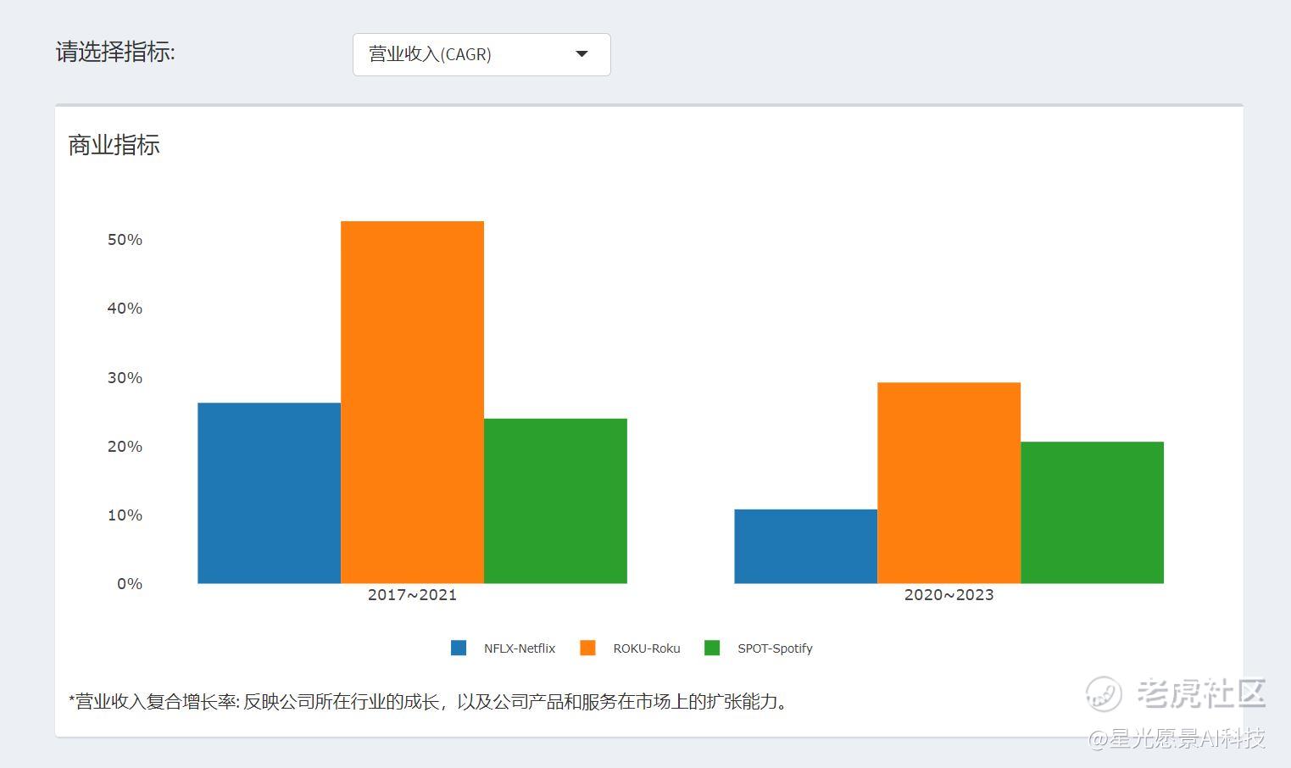Click the SPOT-Spotify legend label
The image size is (1291, 768).
tap(775, 648)
